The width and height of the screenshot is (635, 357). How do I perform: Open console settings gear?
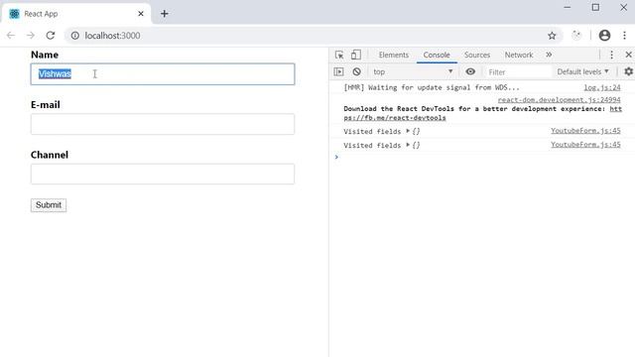pyautogui.click(x=628, y=71)
